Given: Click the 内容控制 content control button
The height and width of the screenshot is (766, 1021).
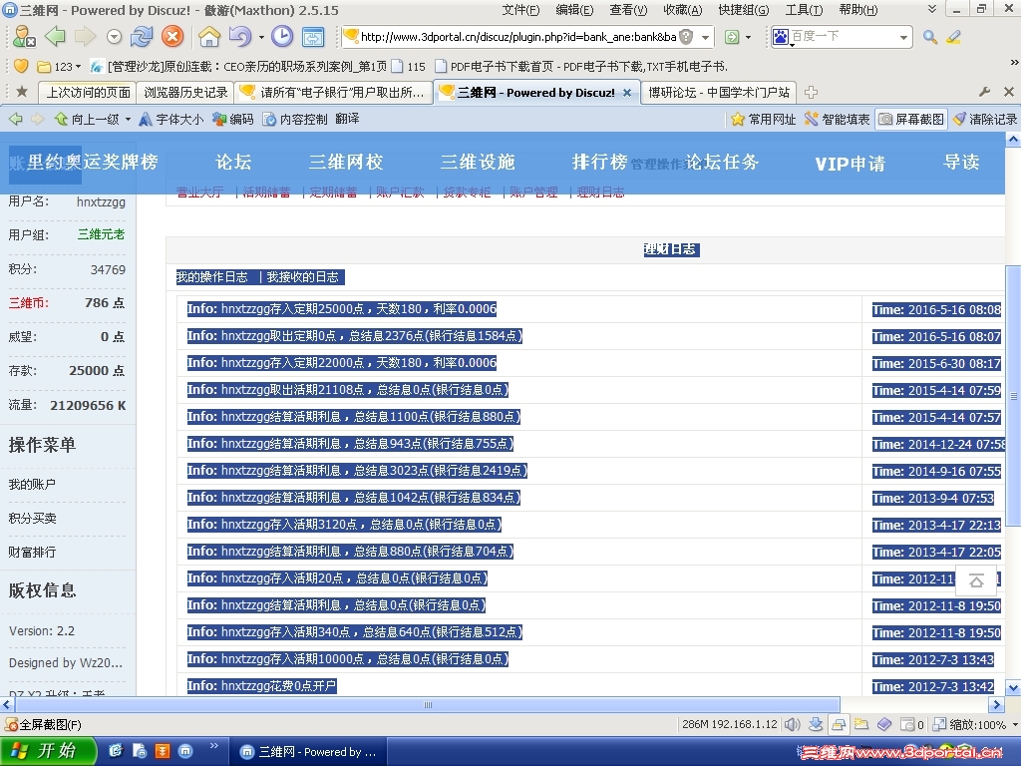Looking at the screenshot, I should (295, 120).
